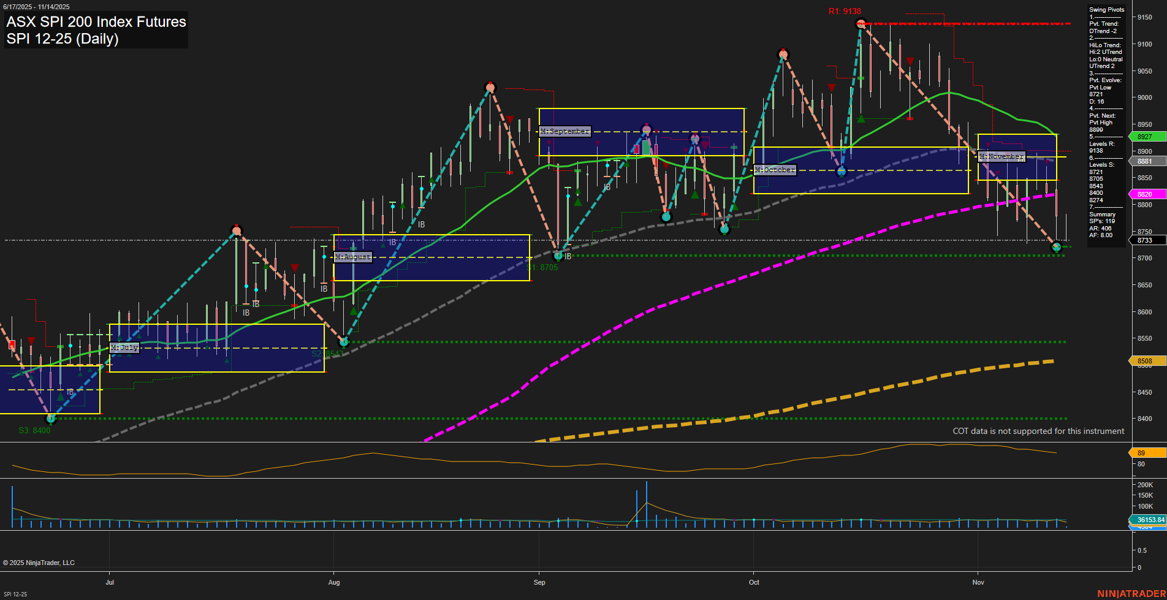Screen dimensions: 1167x600
Task: Click the M:July label inside the July range box
Action: (124, 347)
